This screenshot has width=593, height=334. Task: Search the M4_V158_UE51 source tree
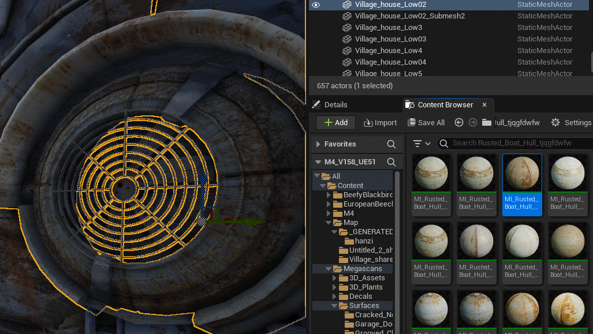click(x=391, y=162)
